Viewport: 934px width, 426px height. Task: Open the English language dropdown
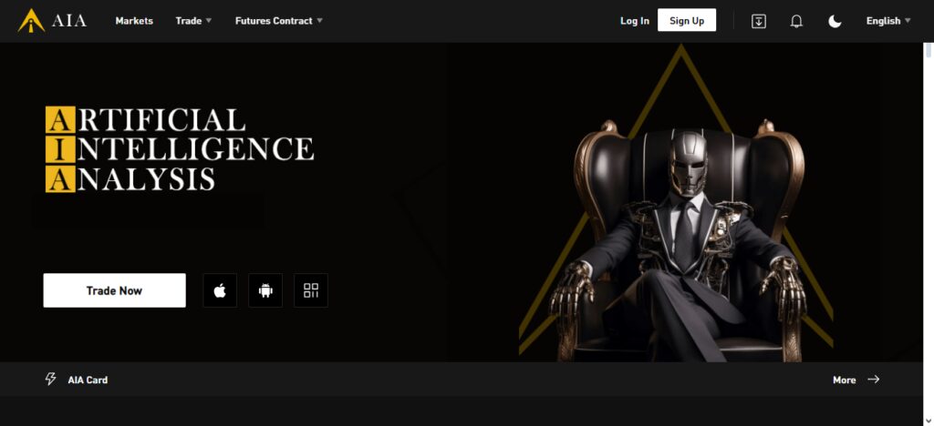(x=888, y=21)
